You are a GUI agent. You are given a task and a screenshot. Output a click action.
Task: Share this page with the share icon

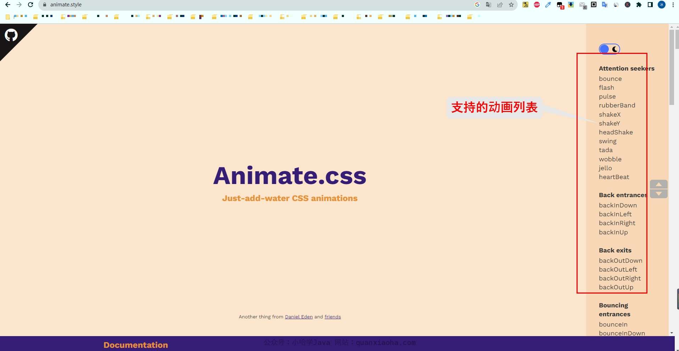pyautogui.click(x=500, y=5)
